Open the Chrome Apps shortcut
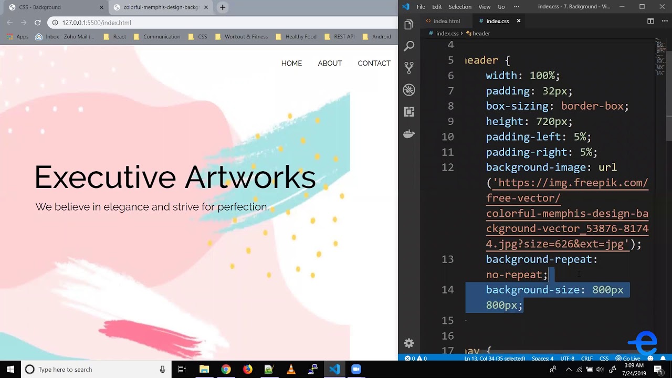The height and width of the screenshot is (378, 672). click(18, 37)
